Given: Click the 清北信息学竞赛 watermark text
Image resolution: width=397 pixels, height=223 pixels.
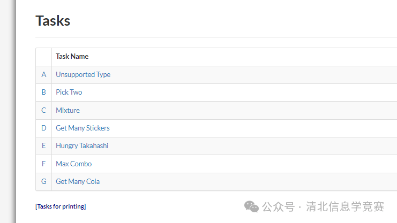Looking at the screenshot, I should point(345,206).
